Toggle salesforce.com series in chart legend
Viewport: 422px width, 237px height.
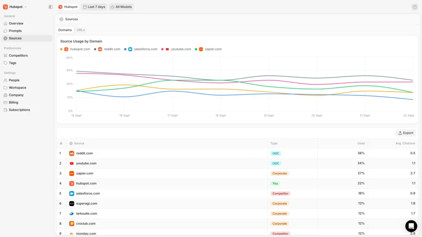tap(141, 49)
